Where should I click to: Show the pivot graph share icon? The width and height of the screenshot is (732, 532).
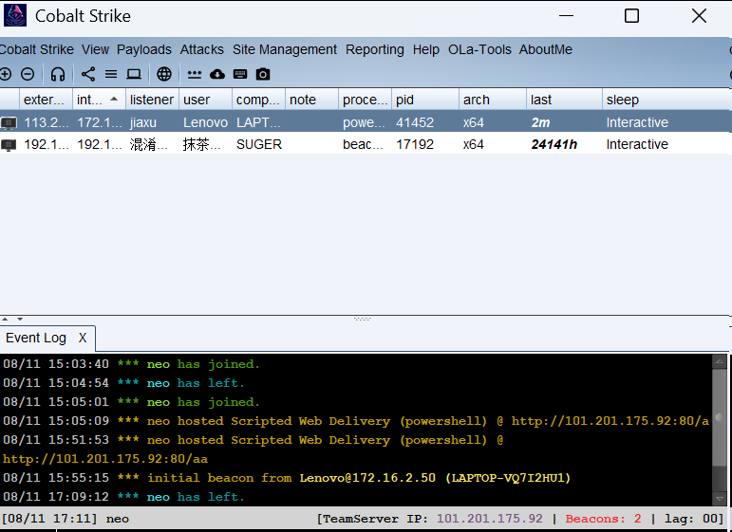pyautogui.click(x=88, y=74)
